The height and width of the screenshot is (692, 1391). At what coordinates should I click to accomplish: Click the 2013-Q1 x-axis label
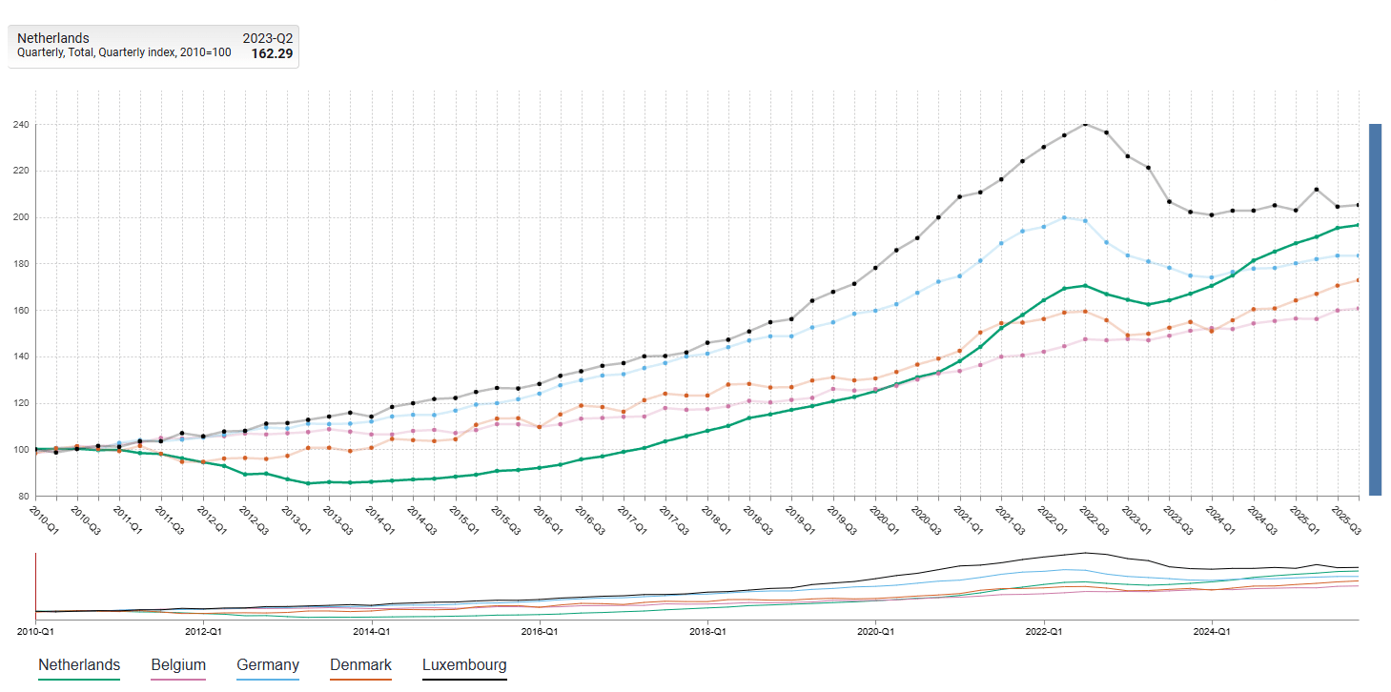click(x=297, y=519)
